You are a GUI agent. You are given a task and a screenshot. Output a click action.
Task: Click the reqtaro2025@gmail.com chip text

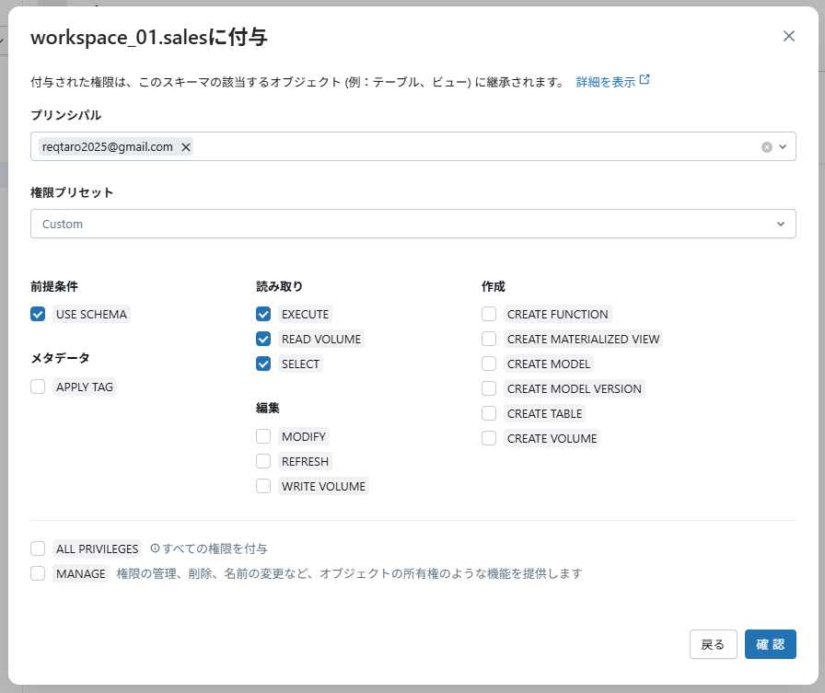pos(108,146)
